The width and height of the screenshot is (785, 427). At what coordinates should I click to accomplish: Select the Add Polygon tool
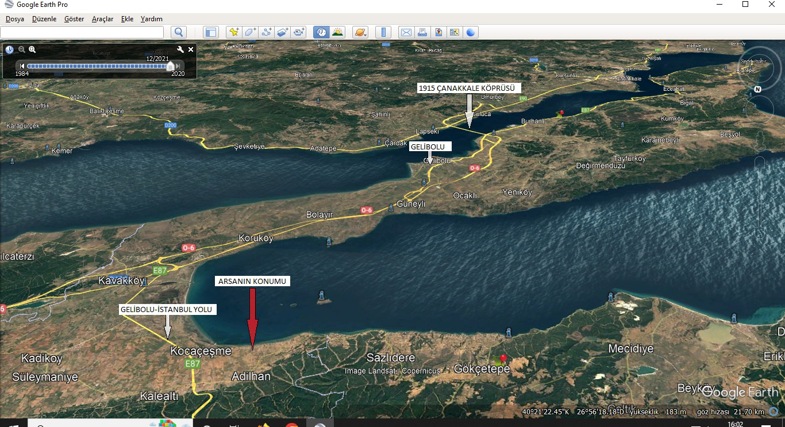pos(250,32)
